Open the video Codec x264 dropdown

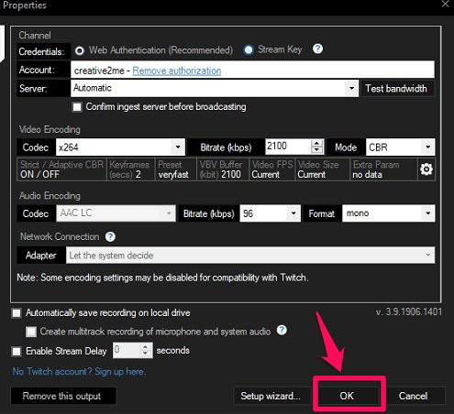[x=120, y=147]
